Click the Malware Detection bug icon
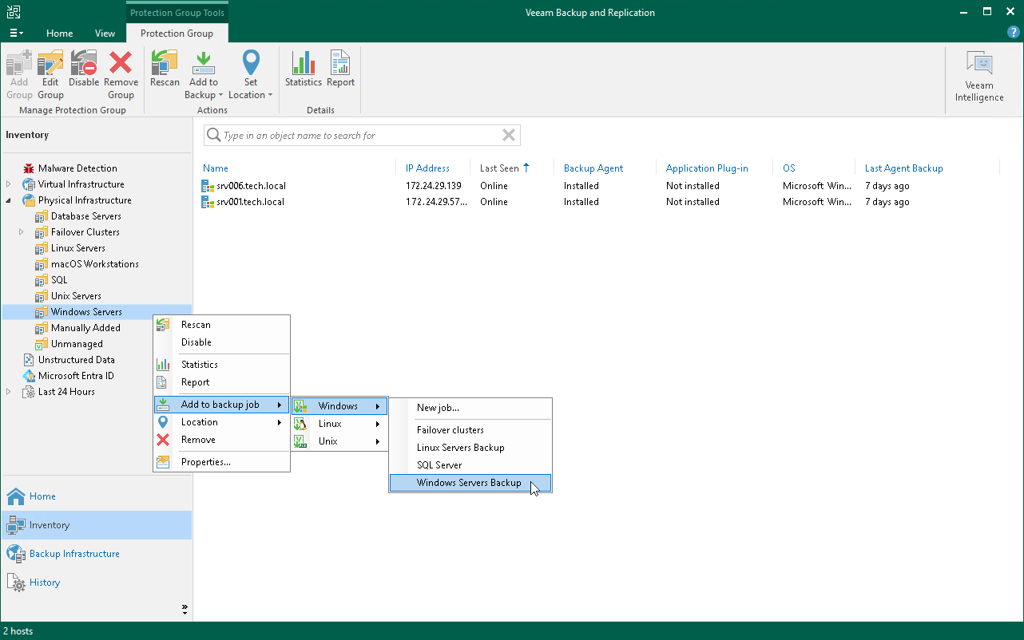The width and height of the screenshot is (1024, 640). [x=29, y=168]
